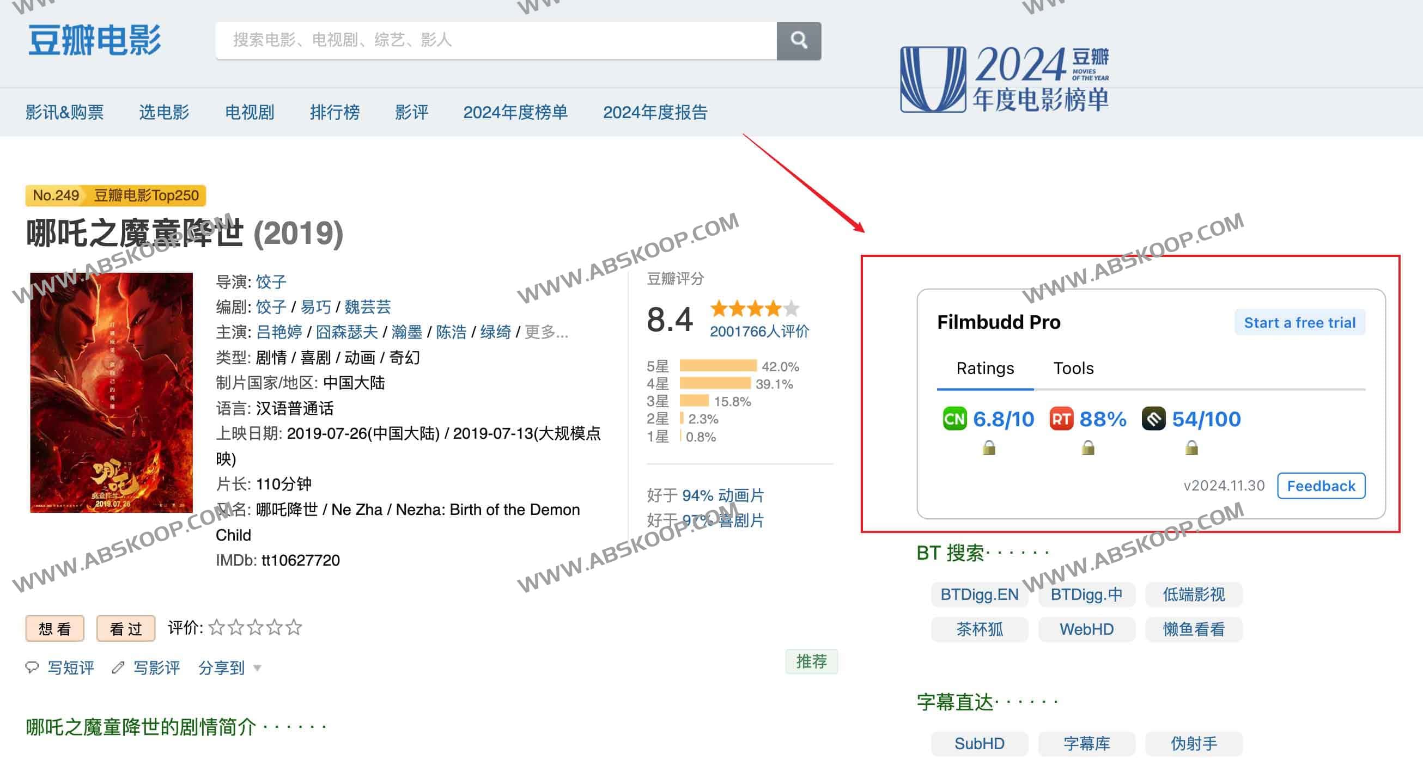
Task: Open the 2024 年度电影榜单 logo banner
Action: (1004, 79)
